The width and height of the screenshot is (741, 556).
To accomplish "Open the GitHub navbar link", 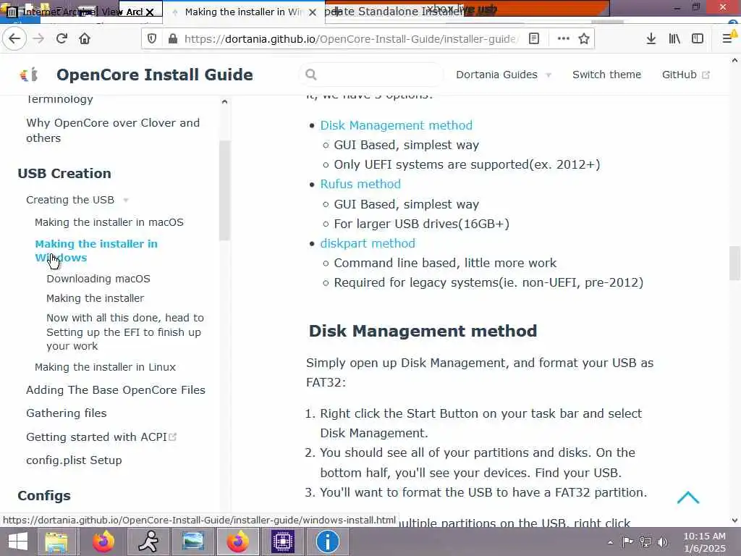I will click(686, 75).
